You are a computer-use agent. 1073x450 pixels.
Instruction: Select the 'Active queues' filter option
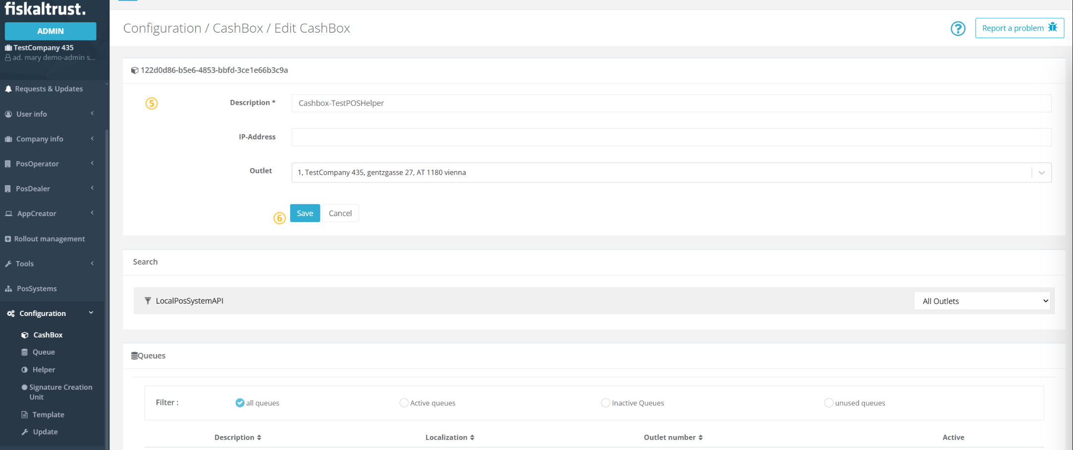tap(404, 403)
